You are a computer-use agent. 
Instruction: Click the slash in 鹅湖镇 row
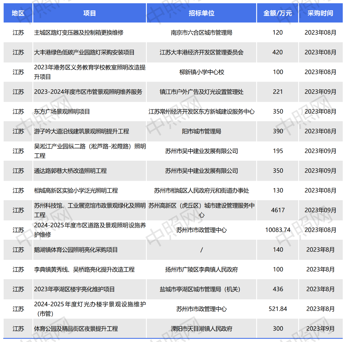[x=201, y=250]
